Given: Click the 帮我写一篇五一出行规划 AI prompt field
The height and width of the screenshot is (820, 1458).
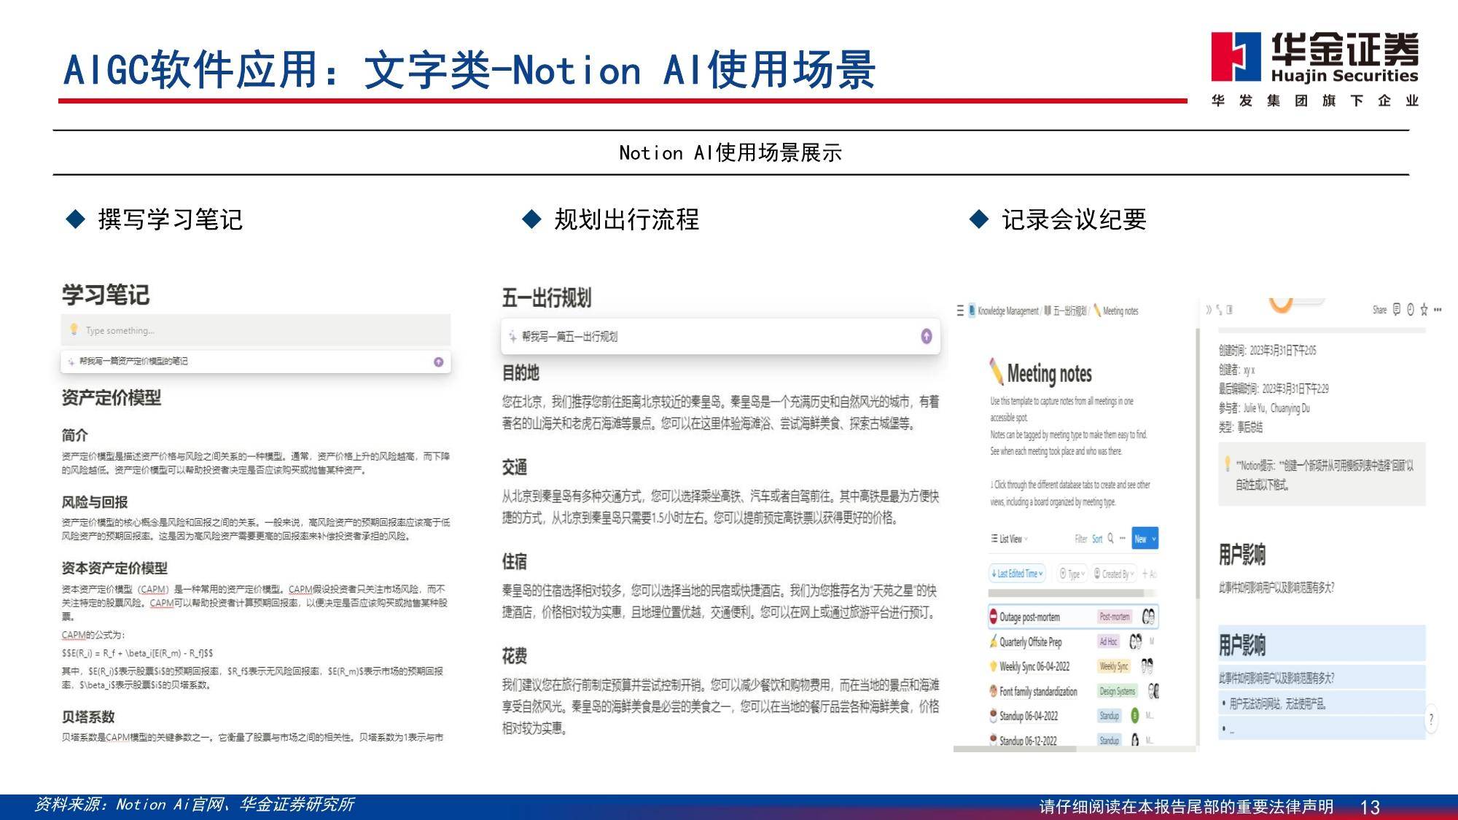Looking at the screenshot, I should pos(720,336).
